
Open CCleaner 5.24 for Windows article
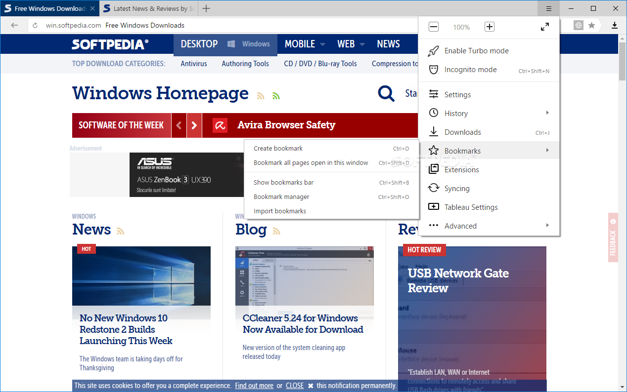(x=303, y=324)
